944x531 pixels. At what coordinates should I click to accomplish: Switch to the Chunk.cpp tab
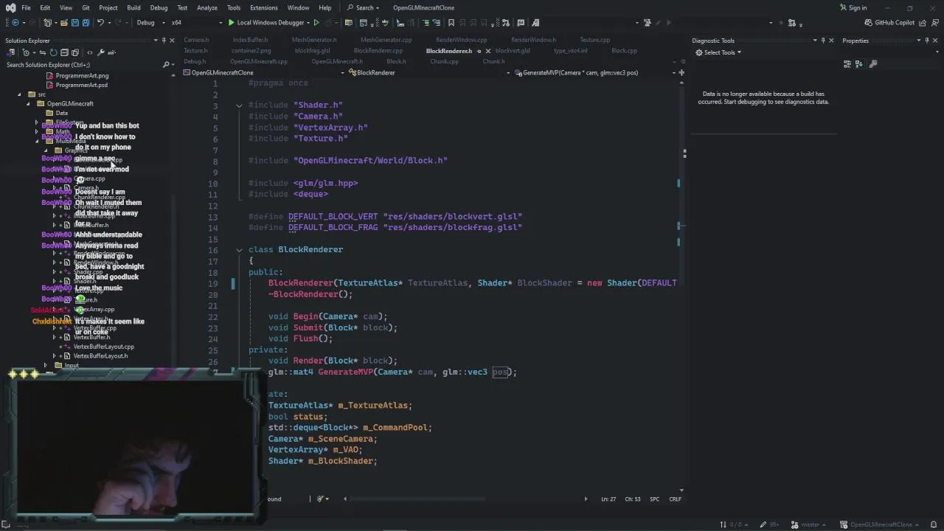pyautogui.click(x=444, y=61)
